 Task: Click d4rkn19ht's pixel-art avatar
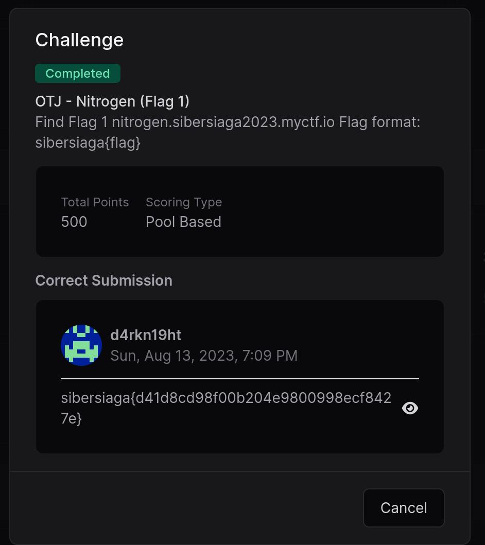[x=81, y=345]
